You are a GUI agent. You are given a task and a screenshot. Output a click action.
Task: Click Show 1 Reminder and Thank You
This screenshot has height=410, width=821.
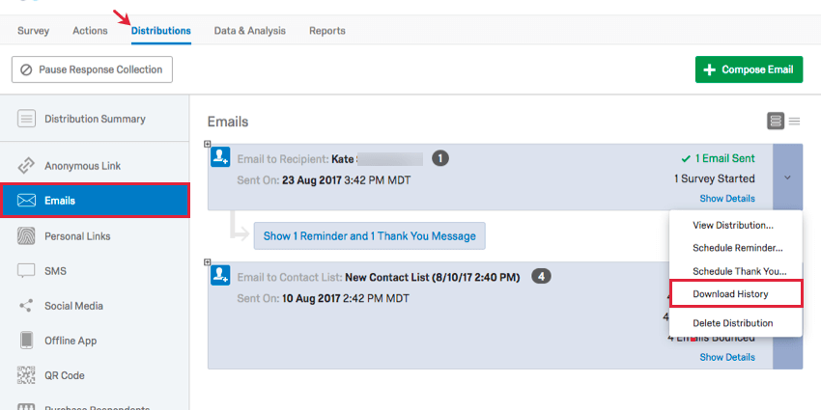(370, 236)
